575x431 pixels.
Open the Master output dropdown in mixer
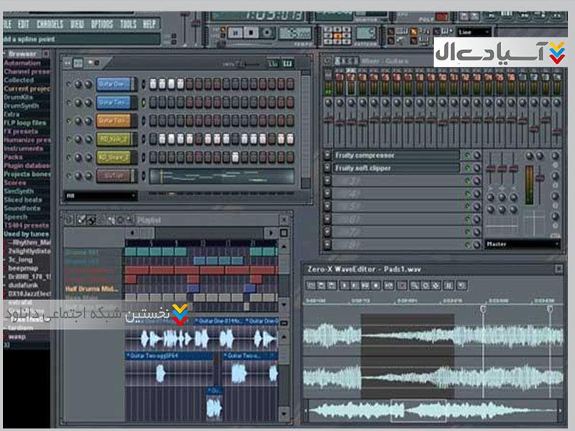coord(523,244)
